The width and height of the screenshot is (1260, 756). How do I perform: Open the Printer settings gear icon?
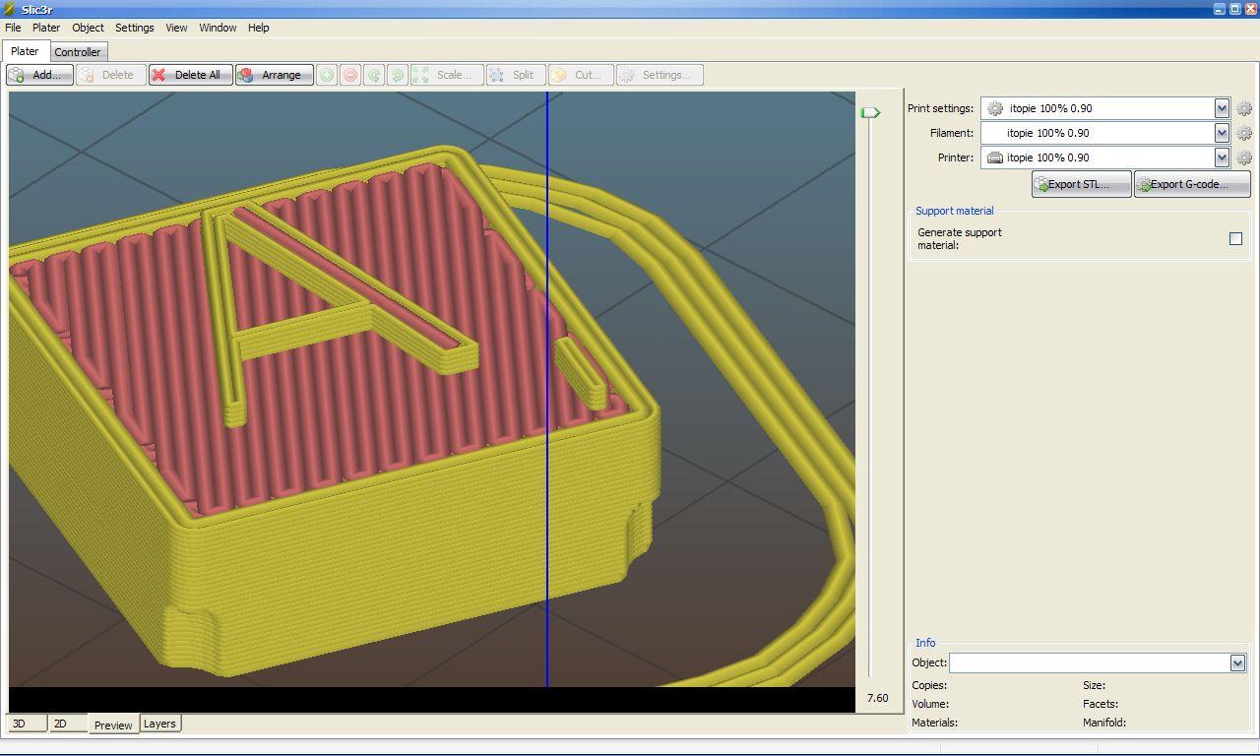(x=1244, y=157)
